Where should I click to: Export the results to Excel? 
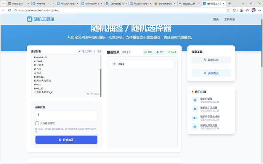pos(172,52)
